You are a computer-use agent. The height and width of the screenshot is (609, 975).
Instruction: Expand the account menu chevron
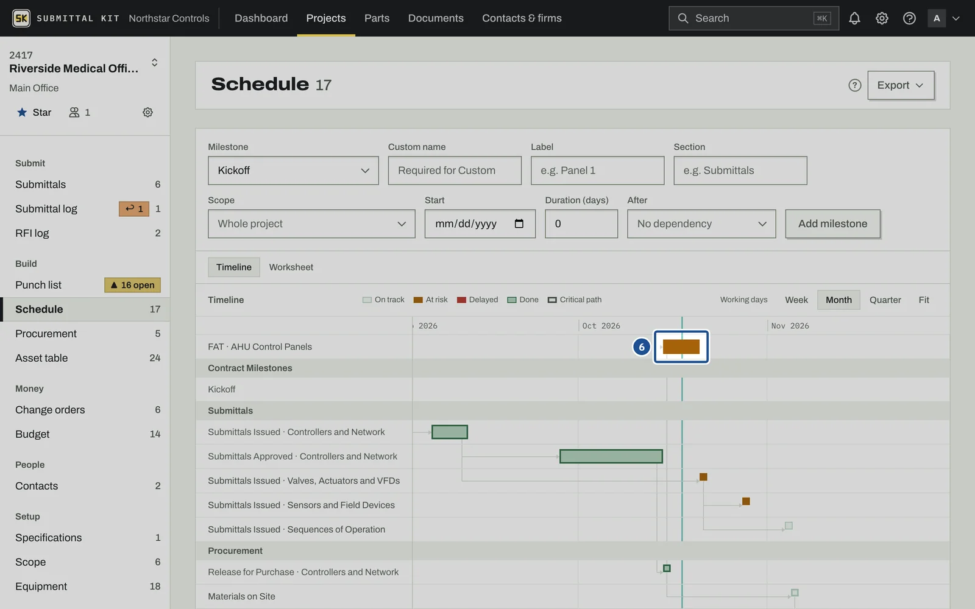pos(956,18)
